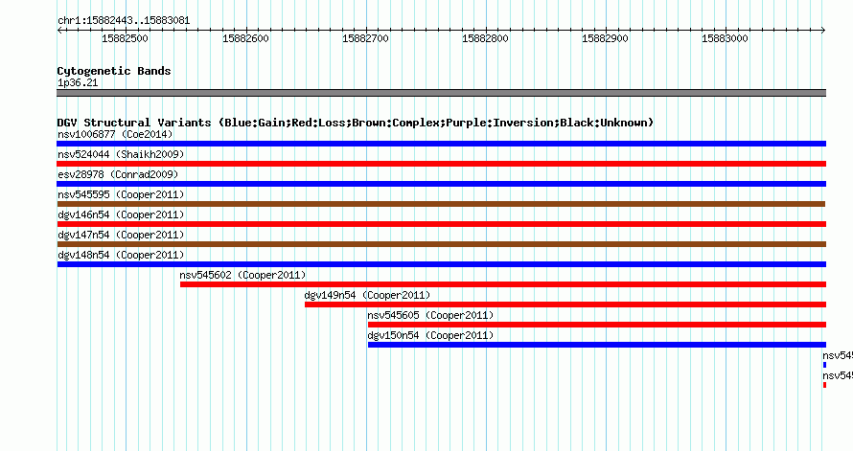Click the gray 1p36.21 cytogenetic band bar

coord(441,93)
